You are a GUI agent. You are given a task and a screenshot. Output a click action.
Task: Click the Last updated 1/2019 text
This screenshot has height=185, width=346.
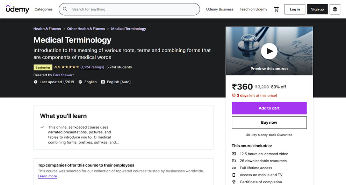pyautogui.click(x=57, y=82)
